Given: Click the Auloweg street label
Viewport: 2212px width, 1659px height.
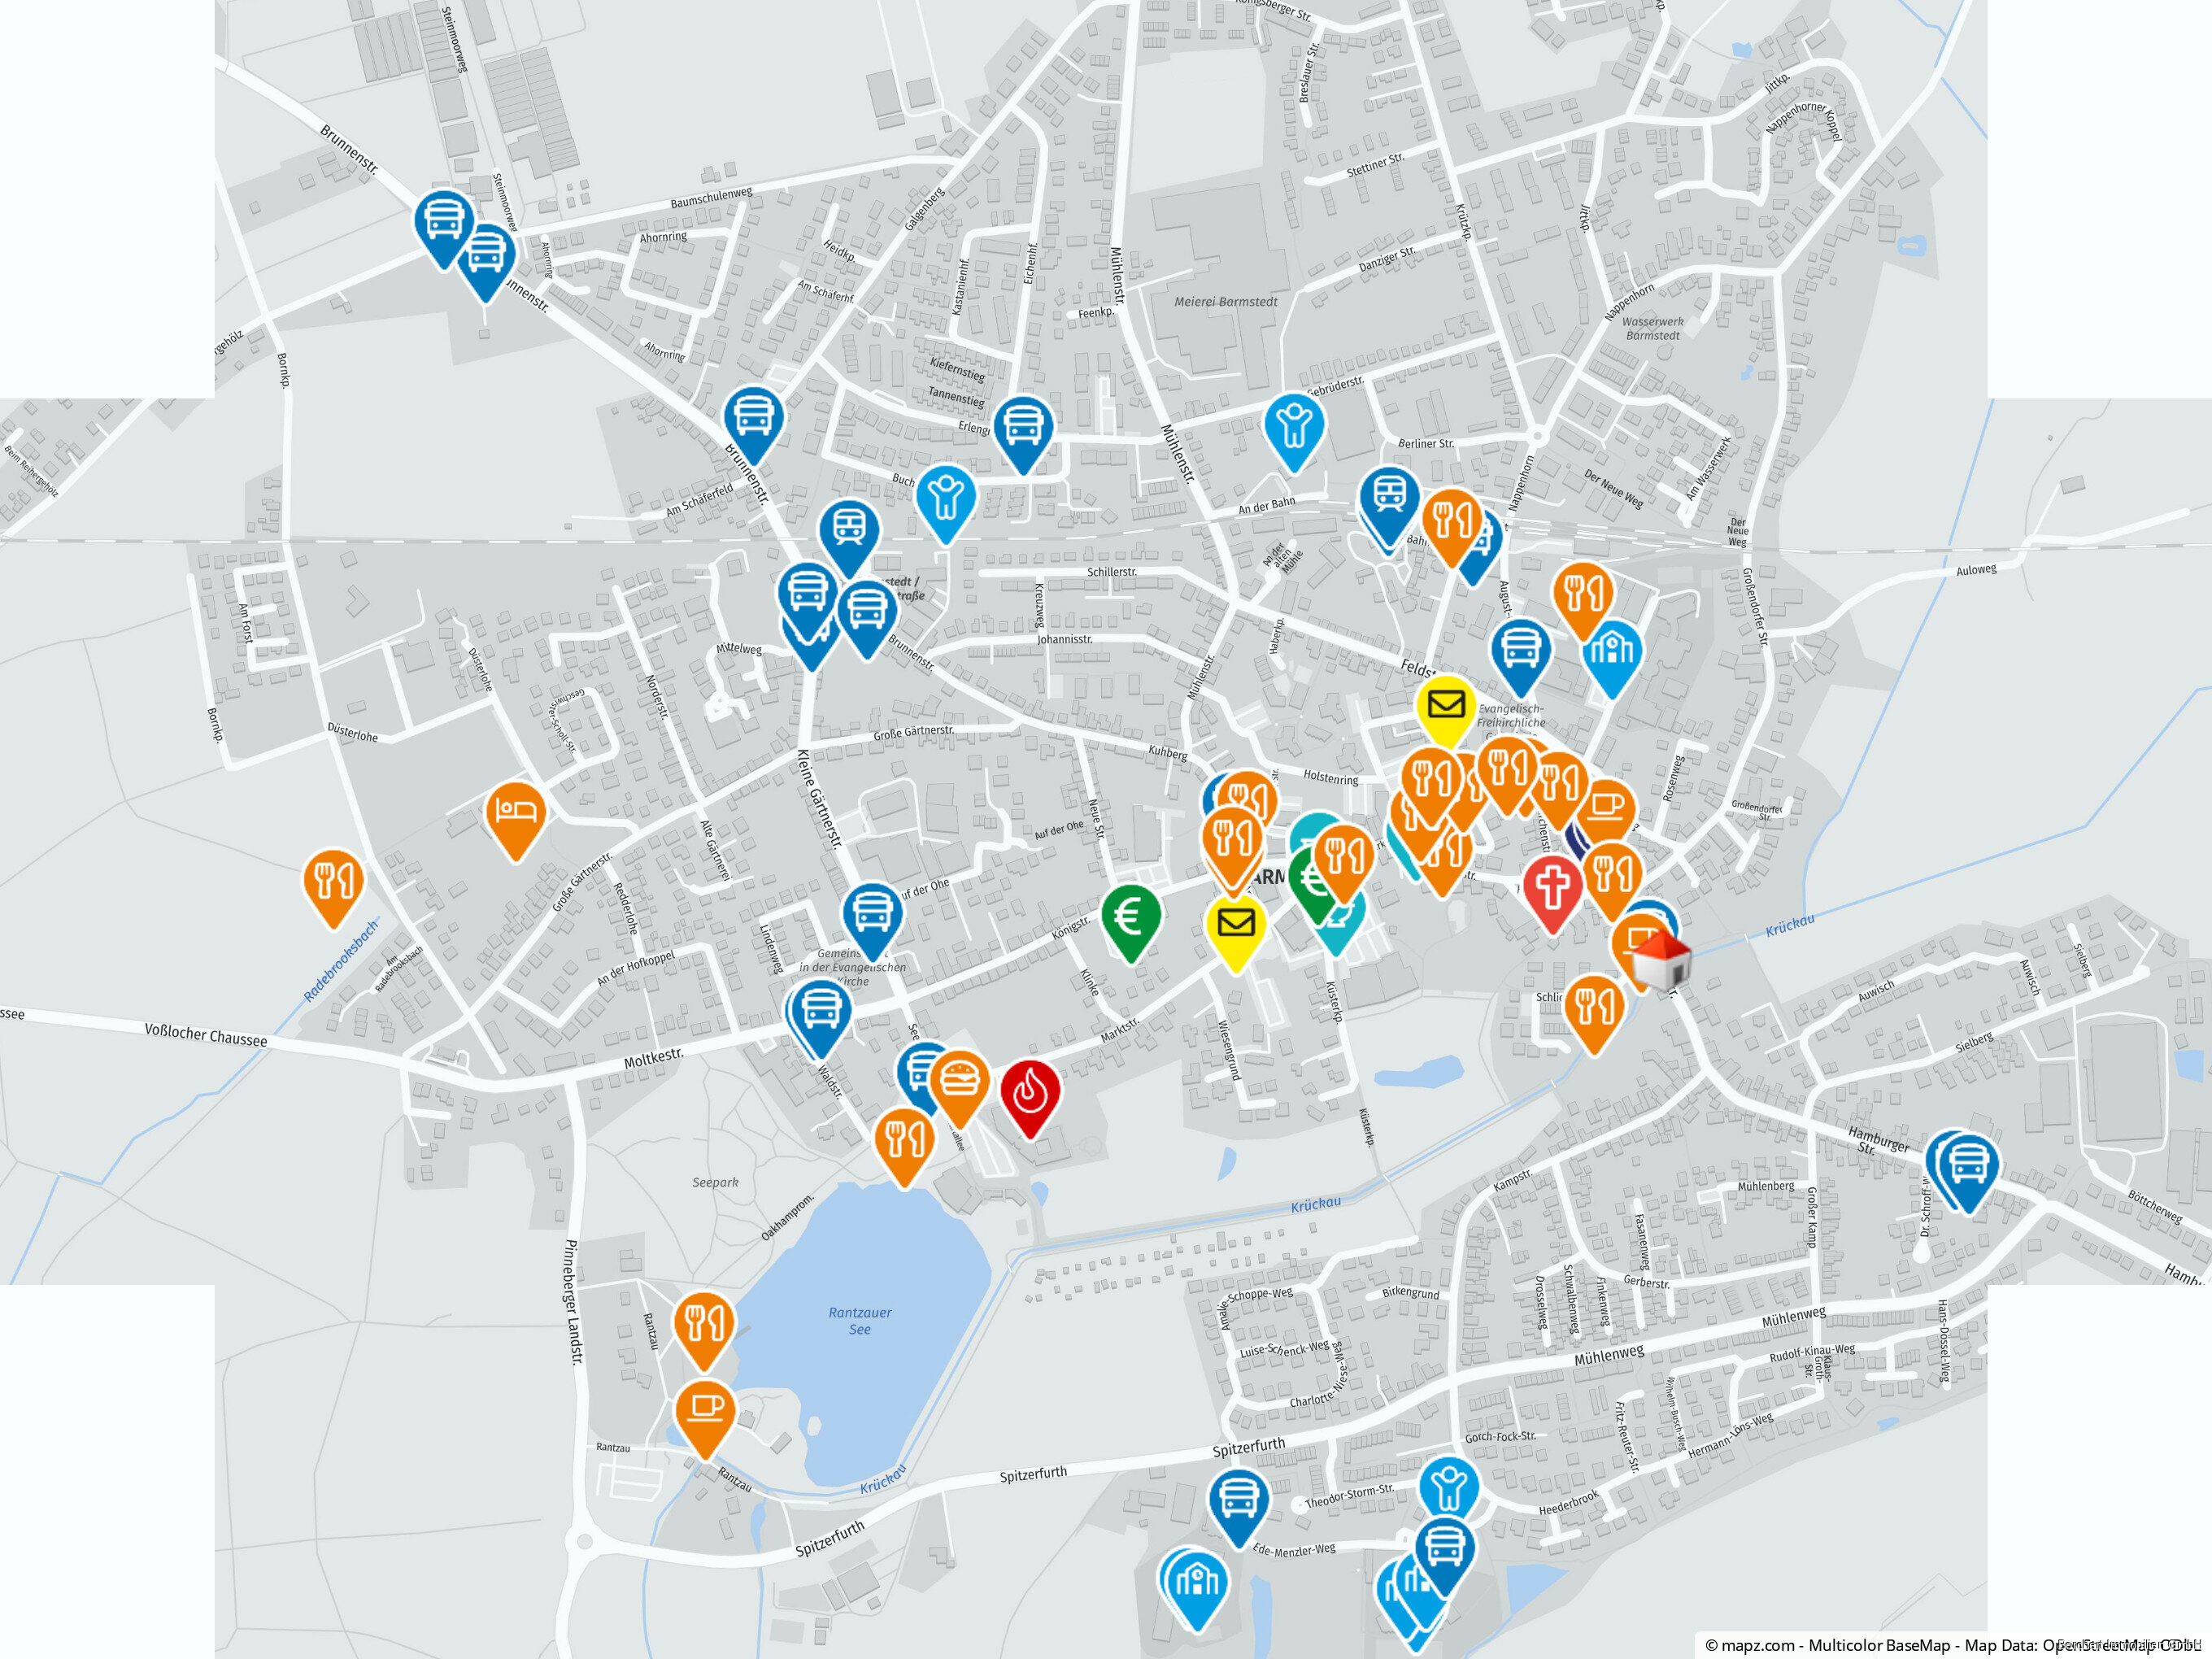Looking at the screenshot, I should (1976, 570).
